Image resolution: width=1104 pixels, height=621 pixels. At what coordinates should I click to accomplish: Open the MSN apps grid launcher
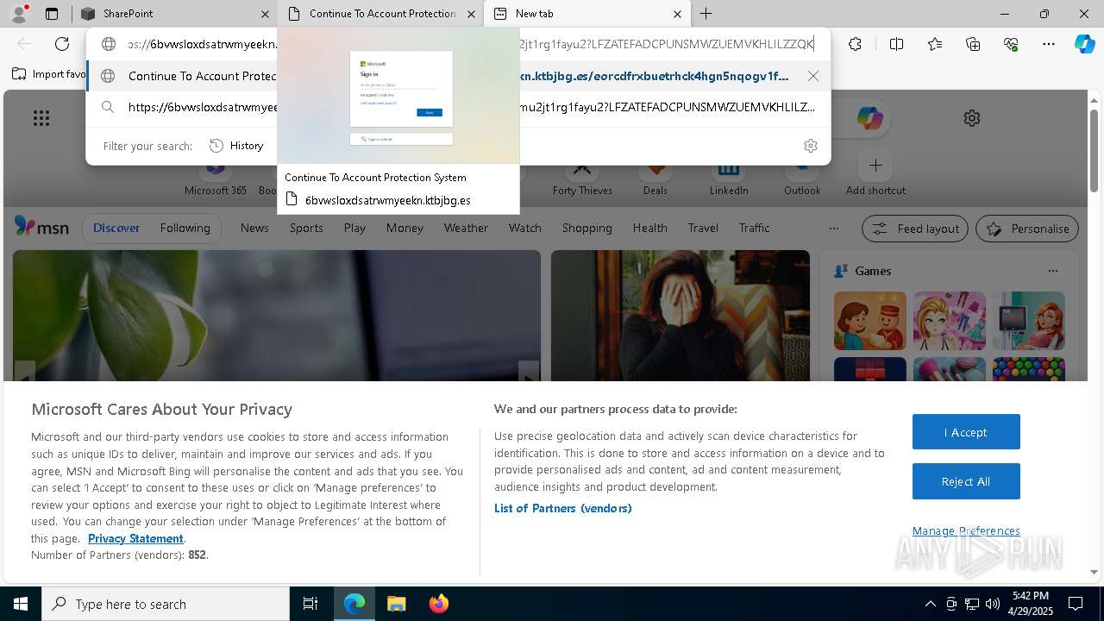point(41,118)
